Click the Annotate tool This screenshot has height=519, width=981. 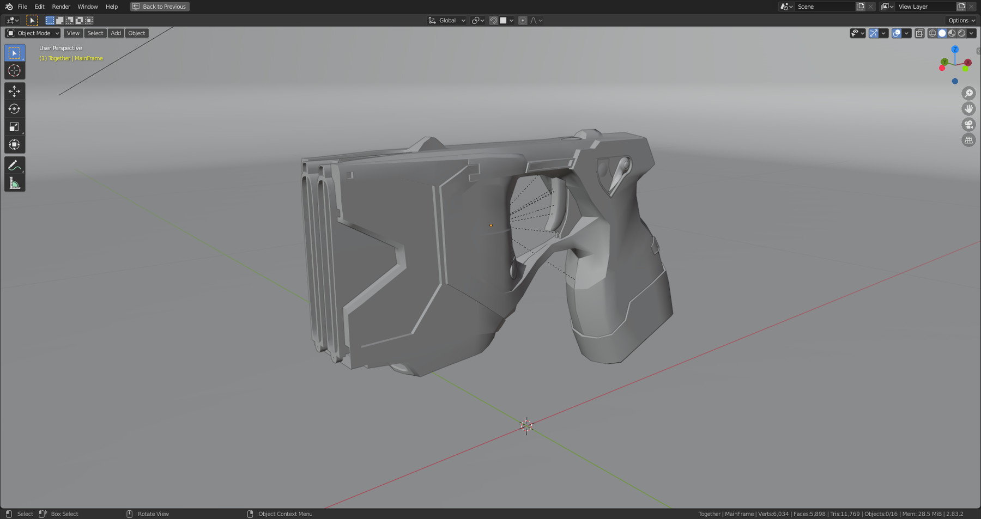pyautogui.click(x=15, y=165)
